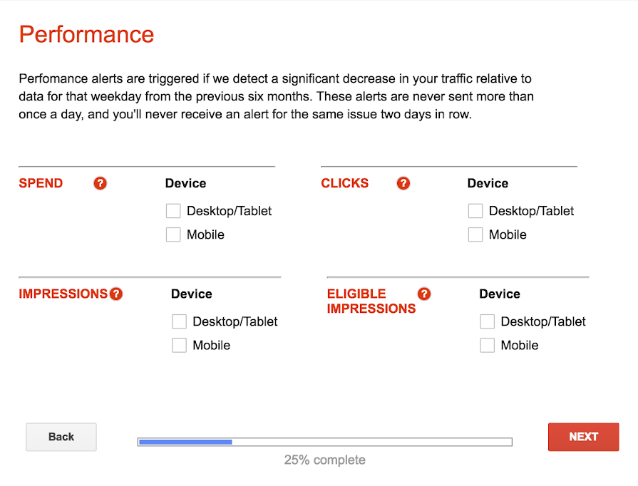Toggle Mobile checkbox for IMPRESSIONS
Image resolution: width=638 pixels, height=486 pixels.
pos(179,345)
